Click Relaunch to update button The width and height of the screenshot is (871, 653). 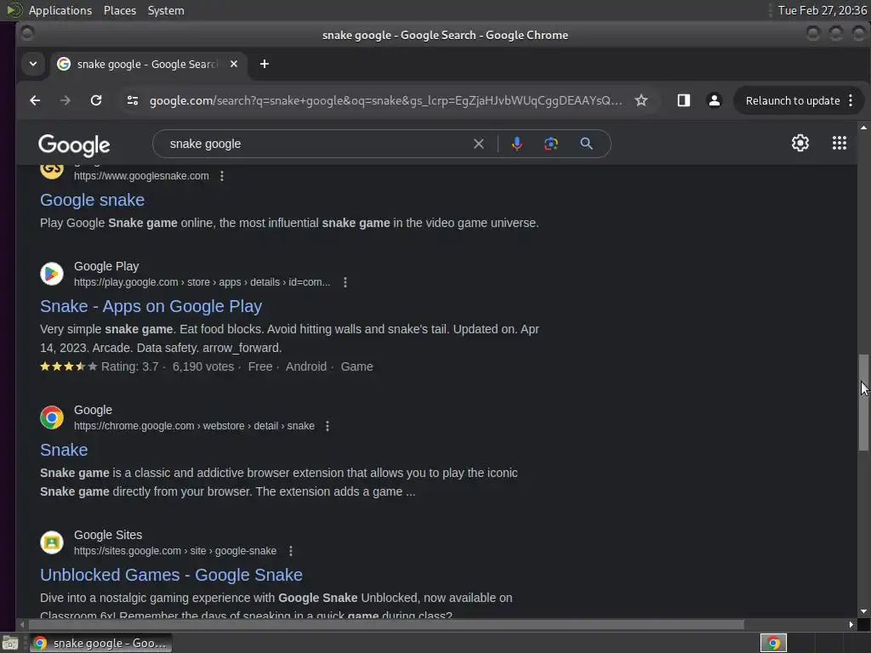[x=792, y=100]
